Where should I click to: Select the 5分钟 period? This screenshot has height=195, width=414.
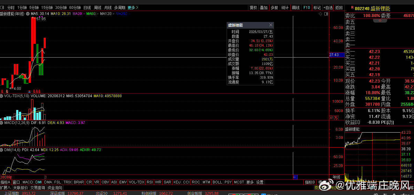click(34, 8)
